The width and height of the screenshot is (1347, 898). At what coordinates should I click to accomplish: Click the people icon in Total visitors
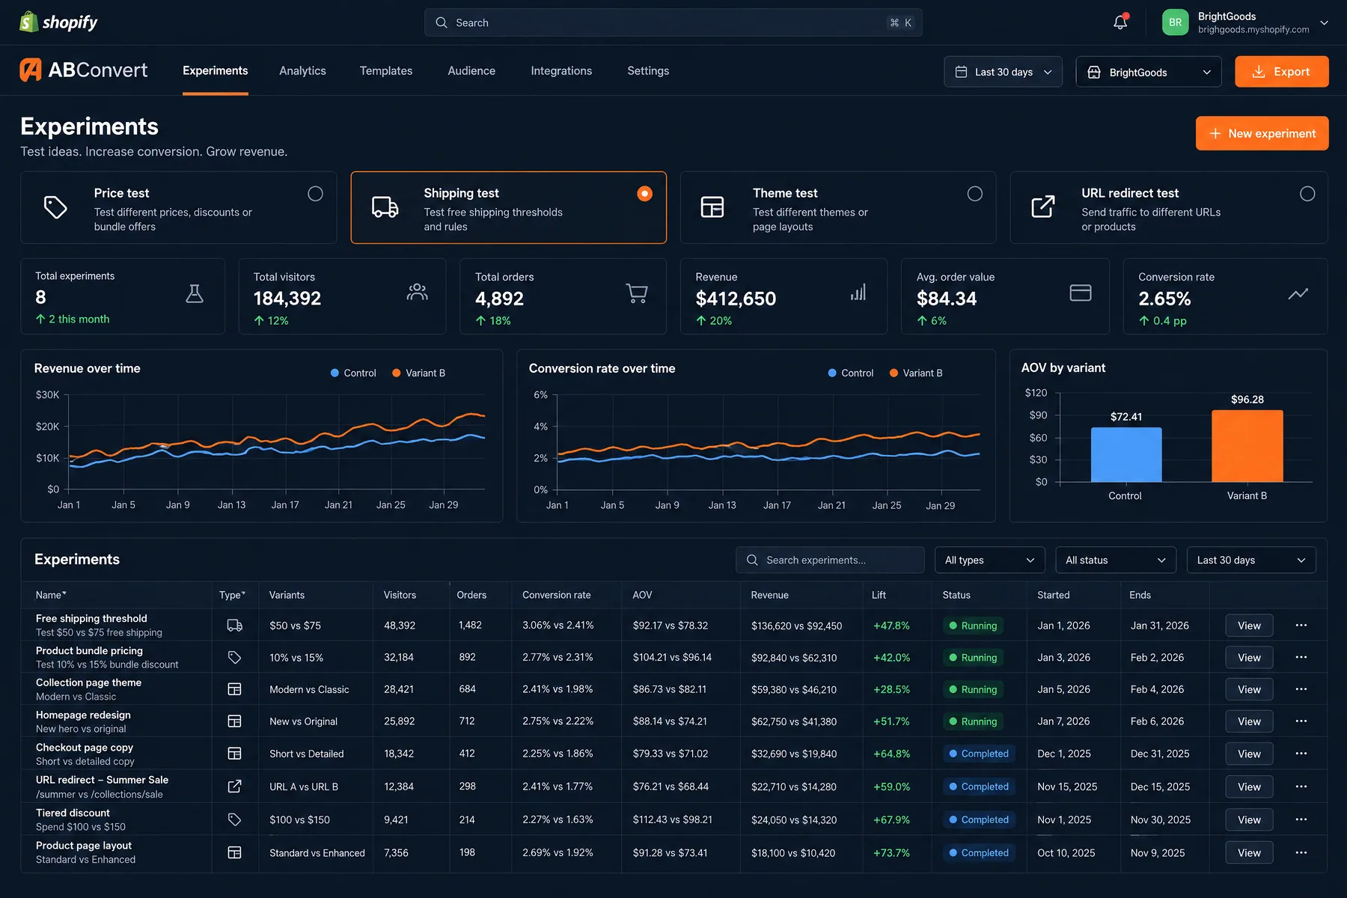pos(418,292)
